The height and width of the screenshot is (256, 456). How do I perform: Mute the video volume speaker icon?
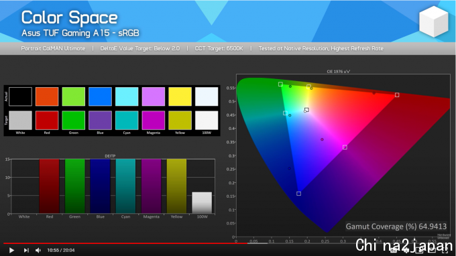(38, 250)
